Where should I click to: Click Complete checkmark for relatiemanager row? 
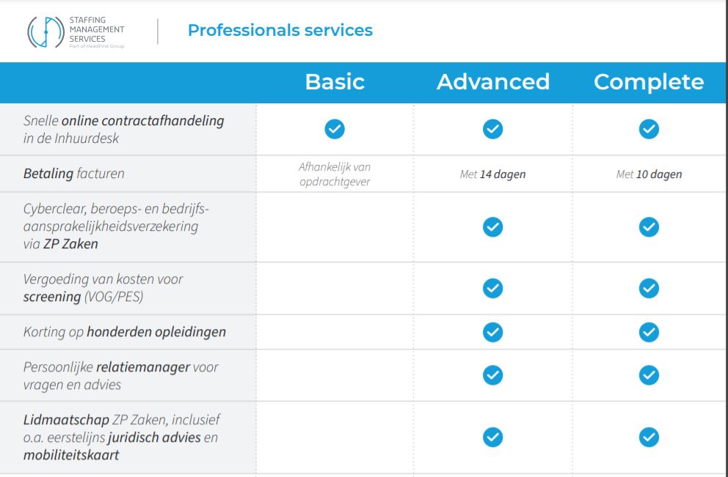649,375
